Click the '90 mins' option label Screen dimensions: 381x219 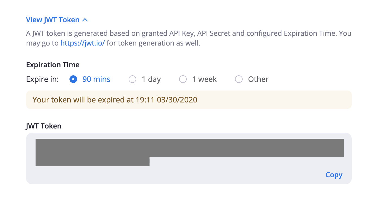pyautogui.click(x=96, y=79)
